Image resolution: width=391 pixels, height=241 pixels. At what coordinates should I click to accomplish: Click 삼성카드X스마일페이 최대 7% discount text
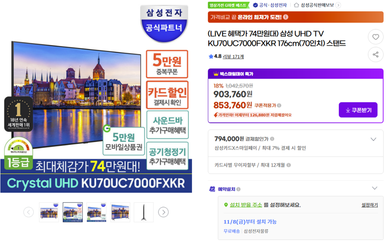point(260,148)
